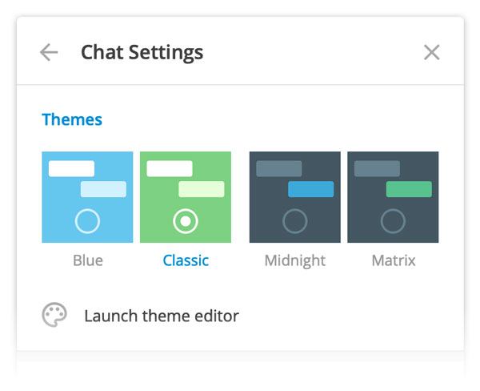Choose the Midnight theme radio circle

point(294,220)
